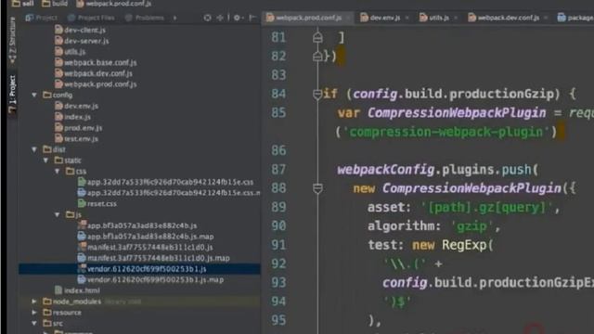Show more Project view tabs arrow
This screenshot has height=334, width=594.
(174, 18)
